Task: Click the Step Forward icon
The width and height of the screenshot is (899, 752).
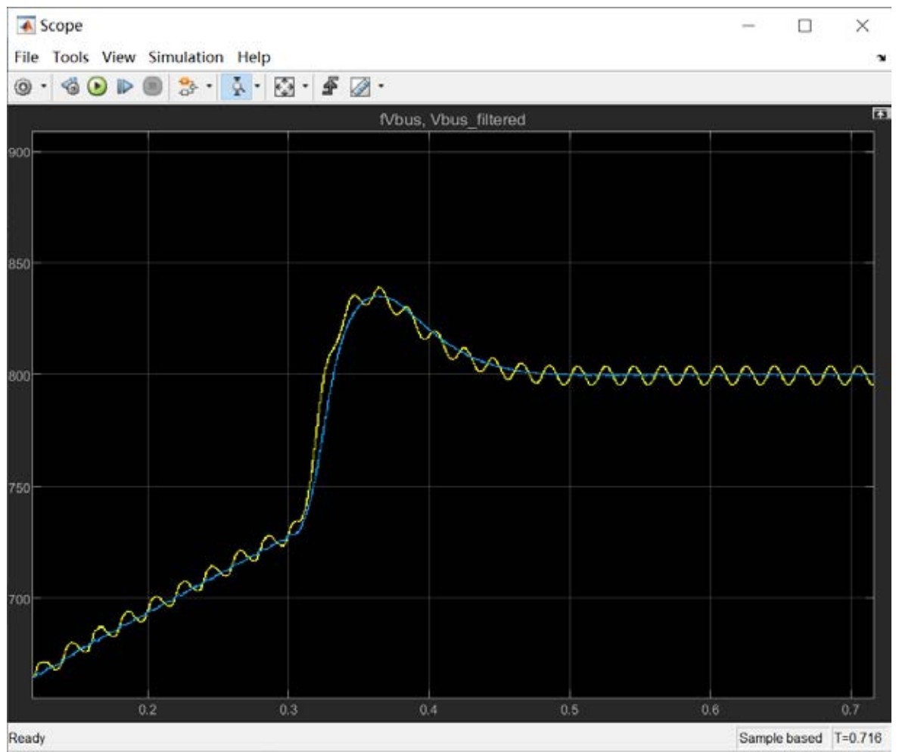Action: click(x=124, y=88)
